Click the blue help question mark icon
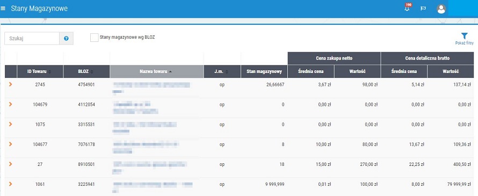Image resolution: width=478 pixels, height=196 pixels. pos(66,39)
